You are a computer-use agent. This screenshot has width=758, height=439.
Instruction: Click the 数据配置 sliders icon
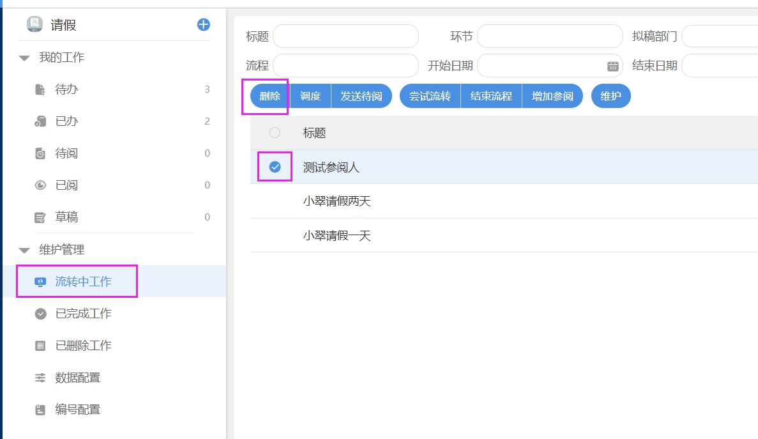point(40,378)
